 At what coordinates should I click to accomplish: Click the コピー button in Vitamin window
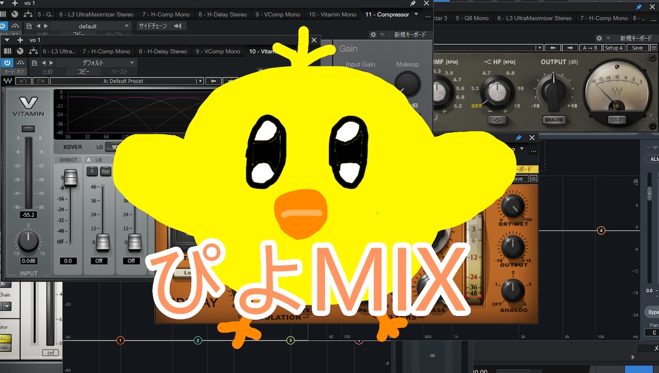point(84,71)
